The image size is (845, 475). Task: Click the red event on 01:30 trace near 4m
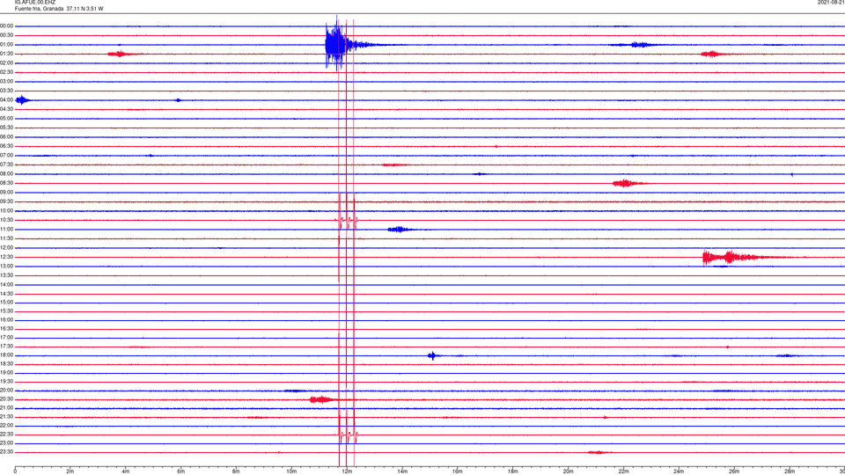pos(121,54)
